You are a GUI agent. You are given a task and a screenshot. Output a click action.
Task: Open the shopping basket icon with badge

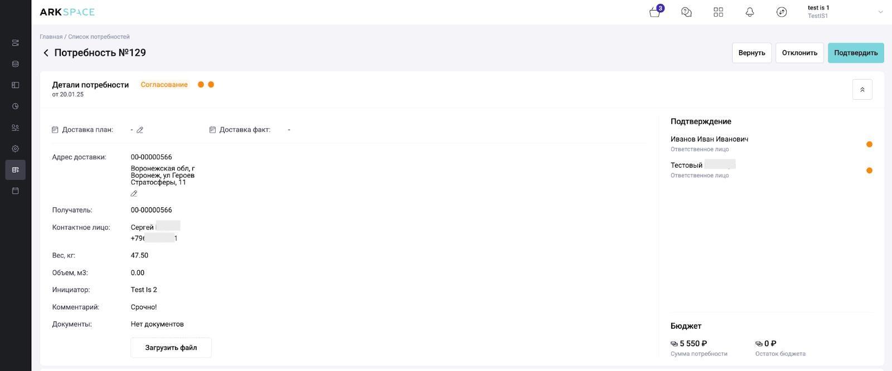click(x=656, y=12)
